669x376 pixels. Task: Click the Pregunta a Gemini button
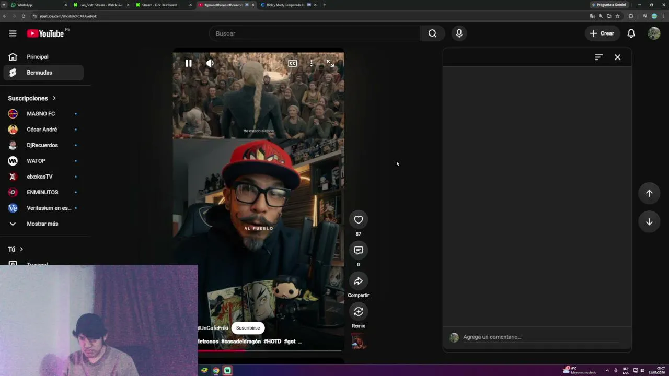tap(609, 5)
